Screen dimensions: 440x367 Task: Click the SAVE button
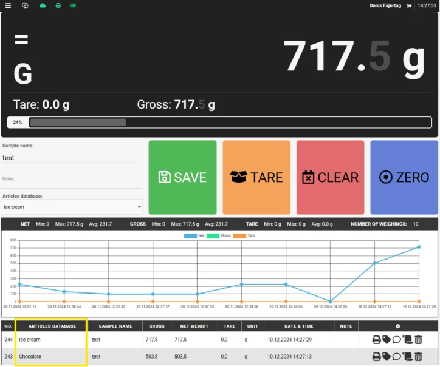click(183, 177)
